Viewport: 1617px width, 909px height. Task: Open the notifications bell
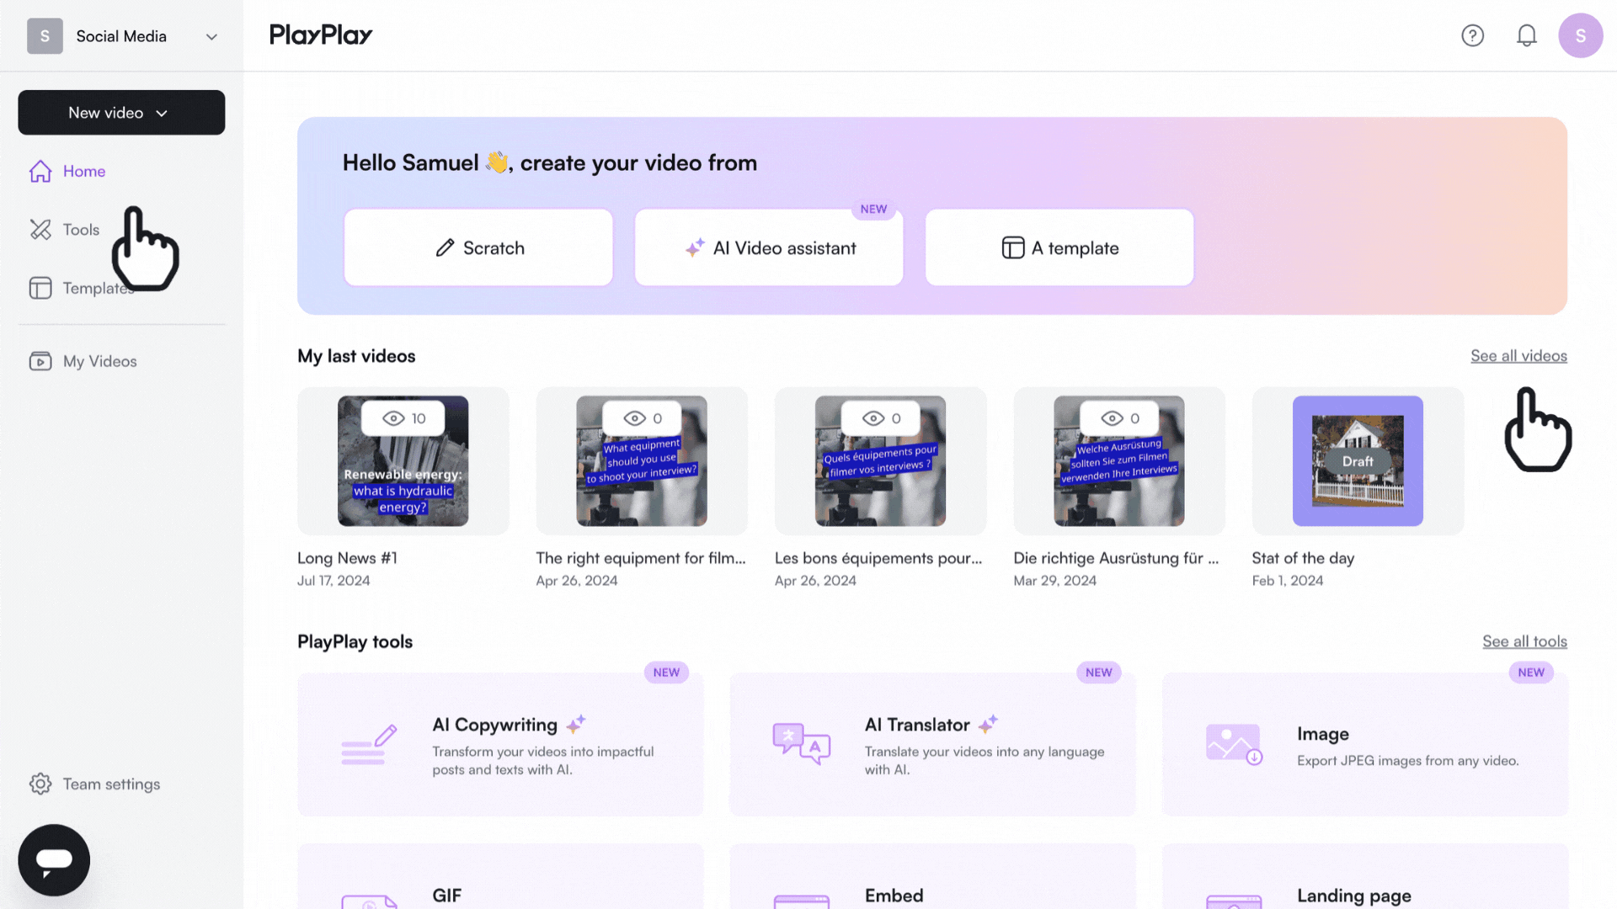pyautogui.click(x=1526, y=35)
